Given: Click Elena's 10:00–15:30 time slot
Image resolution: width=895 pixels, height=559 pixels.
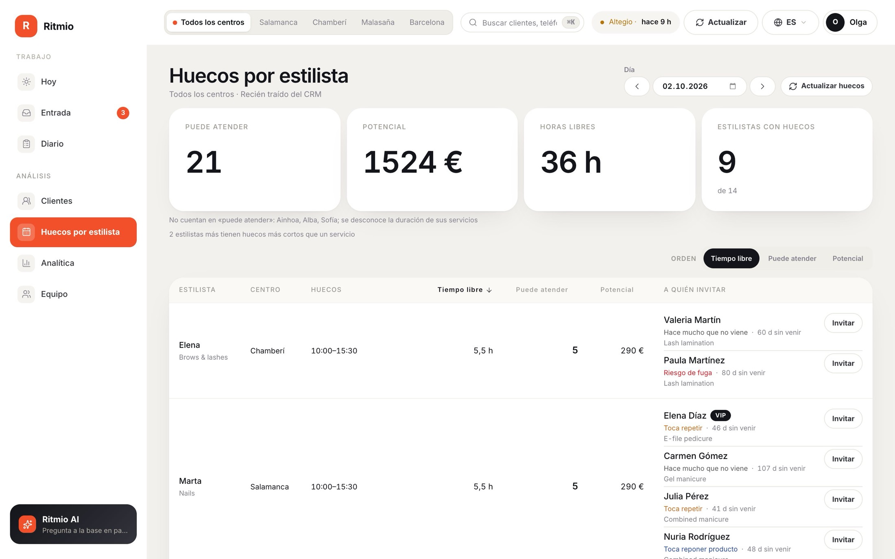Looking at the screenshot, I should pyautogui.click(x=334, y=351).
